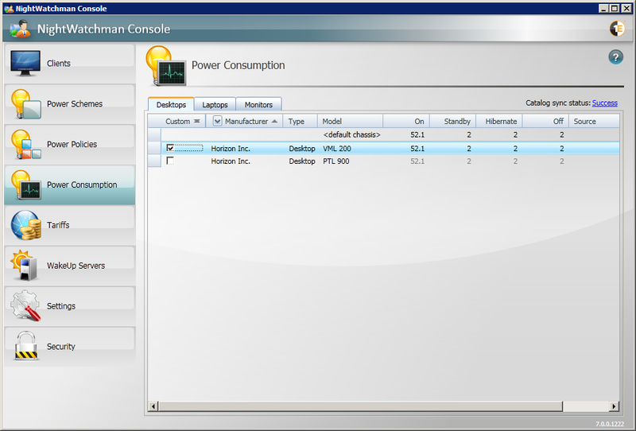Switch to the Laptops tab
This screenshot has width=636, height=431.
coord(215,104)
